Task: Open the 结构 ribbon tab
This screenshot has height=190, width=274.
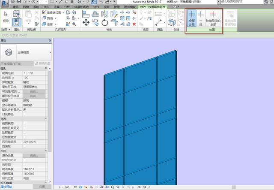Action: [x=26, y=7]
